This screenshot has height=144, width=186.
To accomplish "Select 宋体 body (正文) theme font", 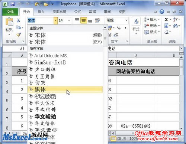I will [65, 42].
